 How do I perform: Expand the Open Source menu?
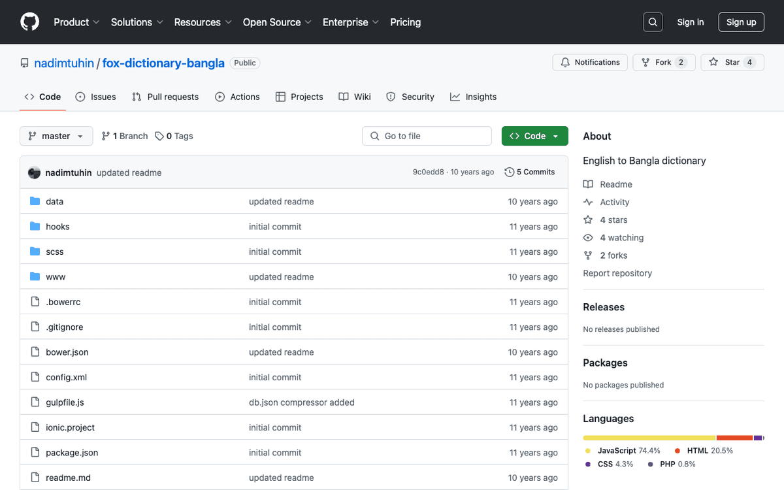click(277, 22)
